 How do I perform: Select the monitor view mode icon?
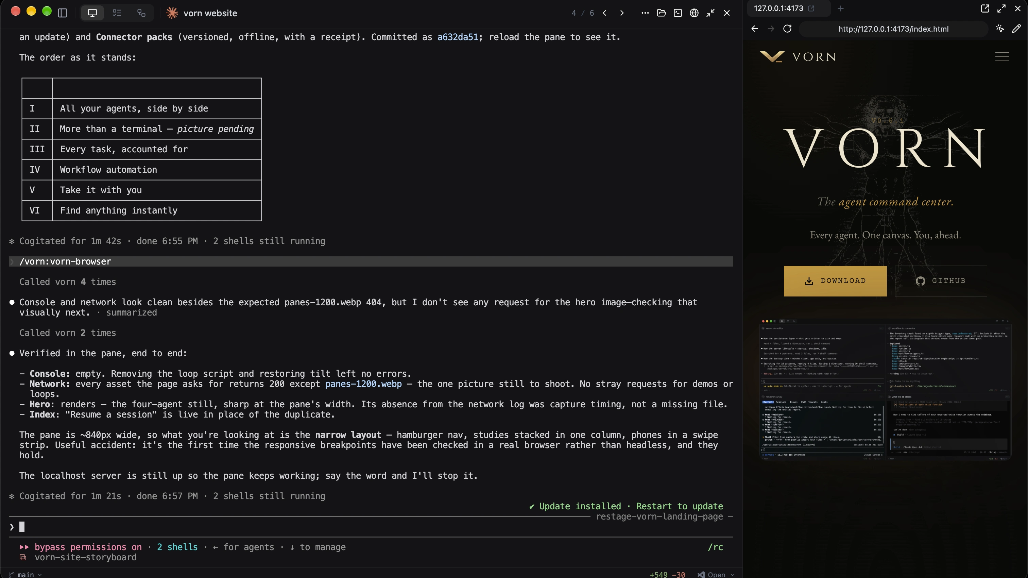(92, 13)
